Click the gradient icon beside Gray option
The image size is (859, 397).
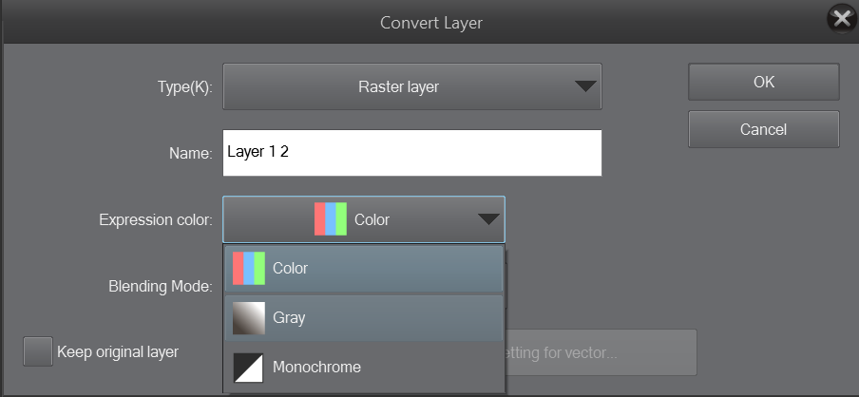(x=248, y=317)
